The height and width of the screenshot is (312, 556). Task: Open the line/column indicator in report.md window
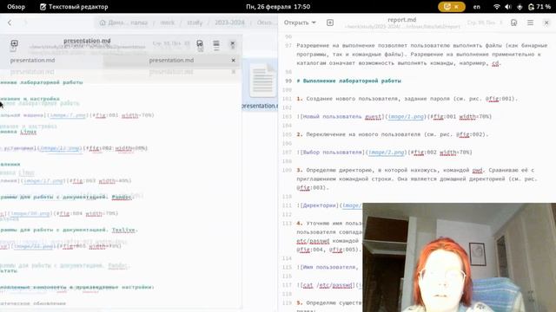(x=485, y=23)
